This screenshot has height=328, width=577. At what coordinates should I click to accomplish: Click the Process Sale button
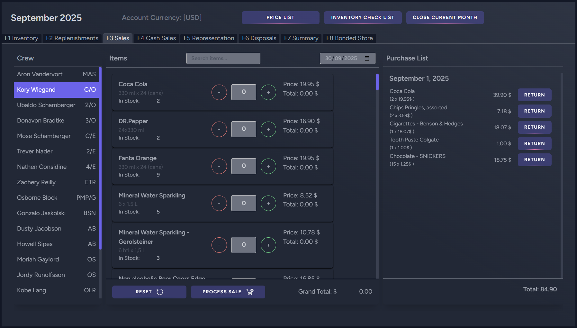(228, 292)
